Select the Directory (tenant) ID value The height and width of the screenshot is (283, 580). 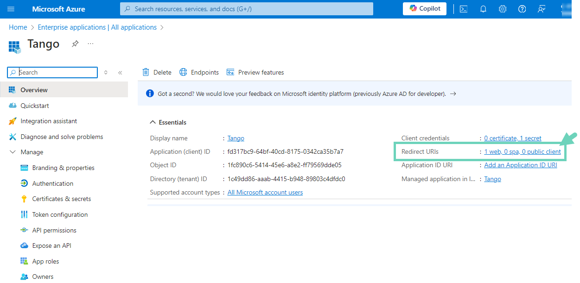tap(286, 179)
